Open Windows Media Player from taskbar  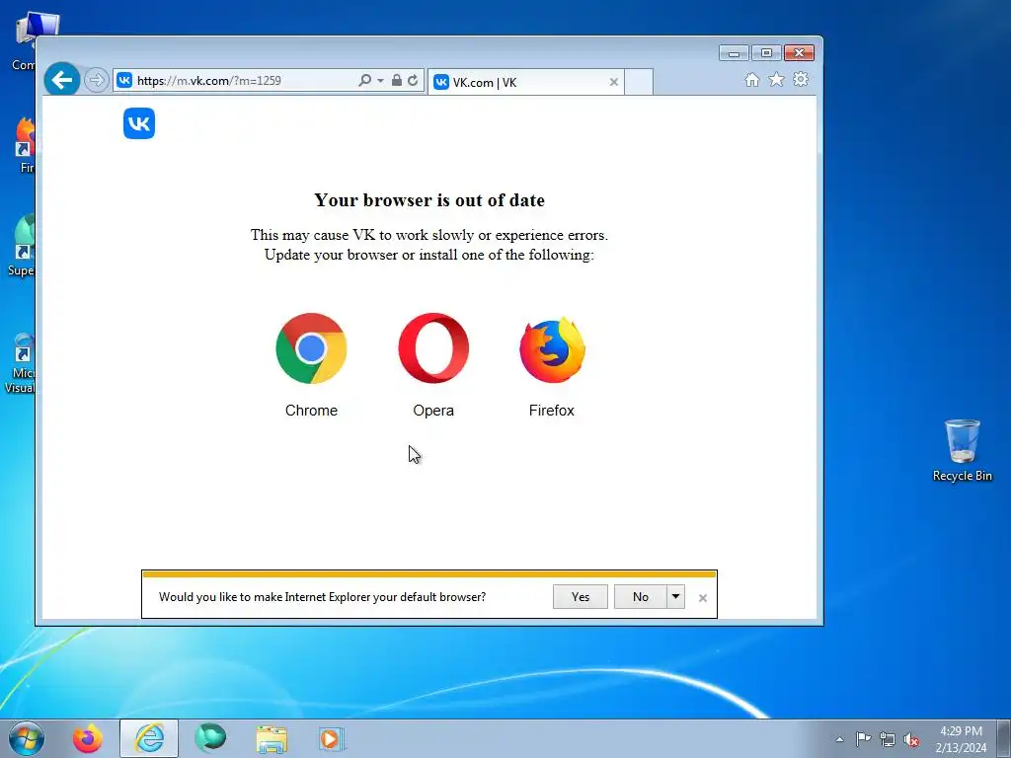[332, 738]
